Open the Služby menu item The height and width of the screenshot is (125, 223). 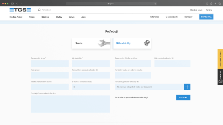(x=59, y=17)
